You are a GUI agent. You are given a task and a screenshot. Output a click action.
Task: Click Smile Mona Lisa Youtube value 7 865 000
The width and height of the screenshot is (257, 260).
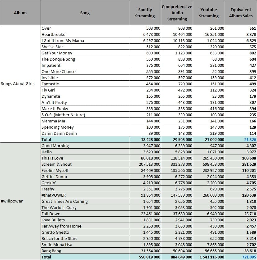pyautogui.click(x=209, y=245)
